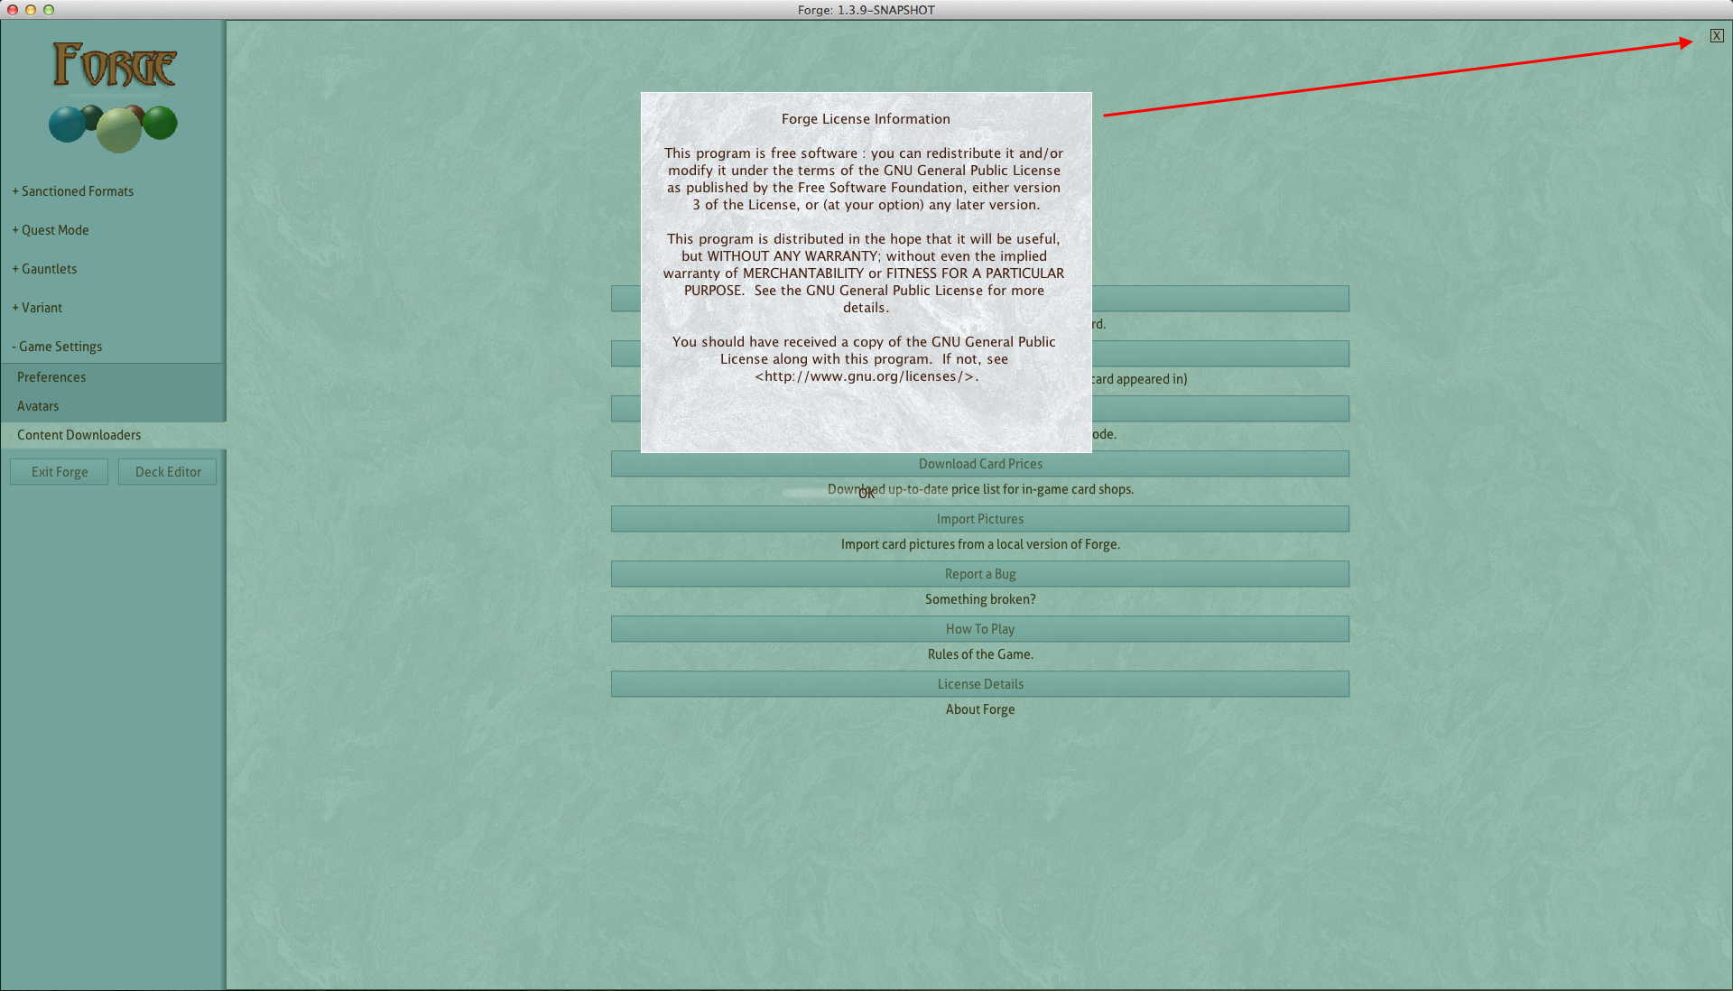Click the License Details button
This screenshot has height=991, width=1733.
pos(979,684)
